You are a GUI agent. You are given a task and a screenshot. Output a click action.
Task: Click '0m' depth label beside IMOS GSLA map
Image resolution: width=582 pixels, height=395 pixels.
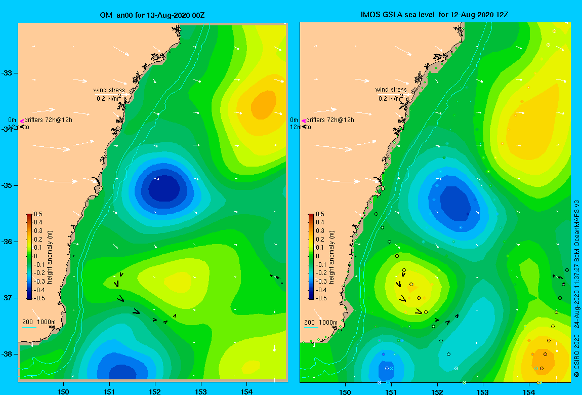[x=294, y=120]
